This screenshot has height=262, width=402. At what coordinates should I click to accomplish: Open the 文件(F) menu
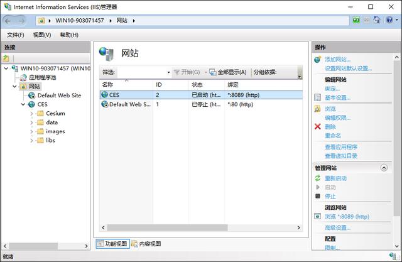(x=16, y=35)
